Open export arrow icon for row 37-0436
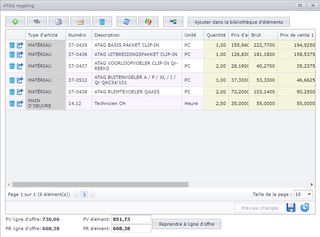Viewport: 320px width, 237px height. [x=20, y=54]
